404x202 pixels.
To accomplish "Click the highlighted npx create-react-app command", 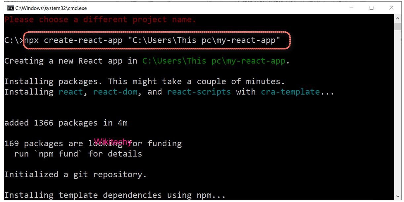I will 157,40.
